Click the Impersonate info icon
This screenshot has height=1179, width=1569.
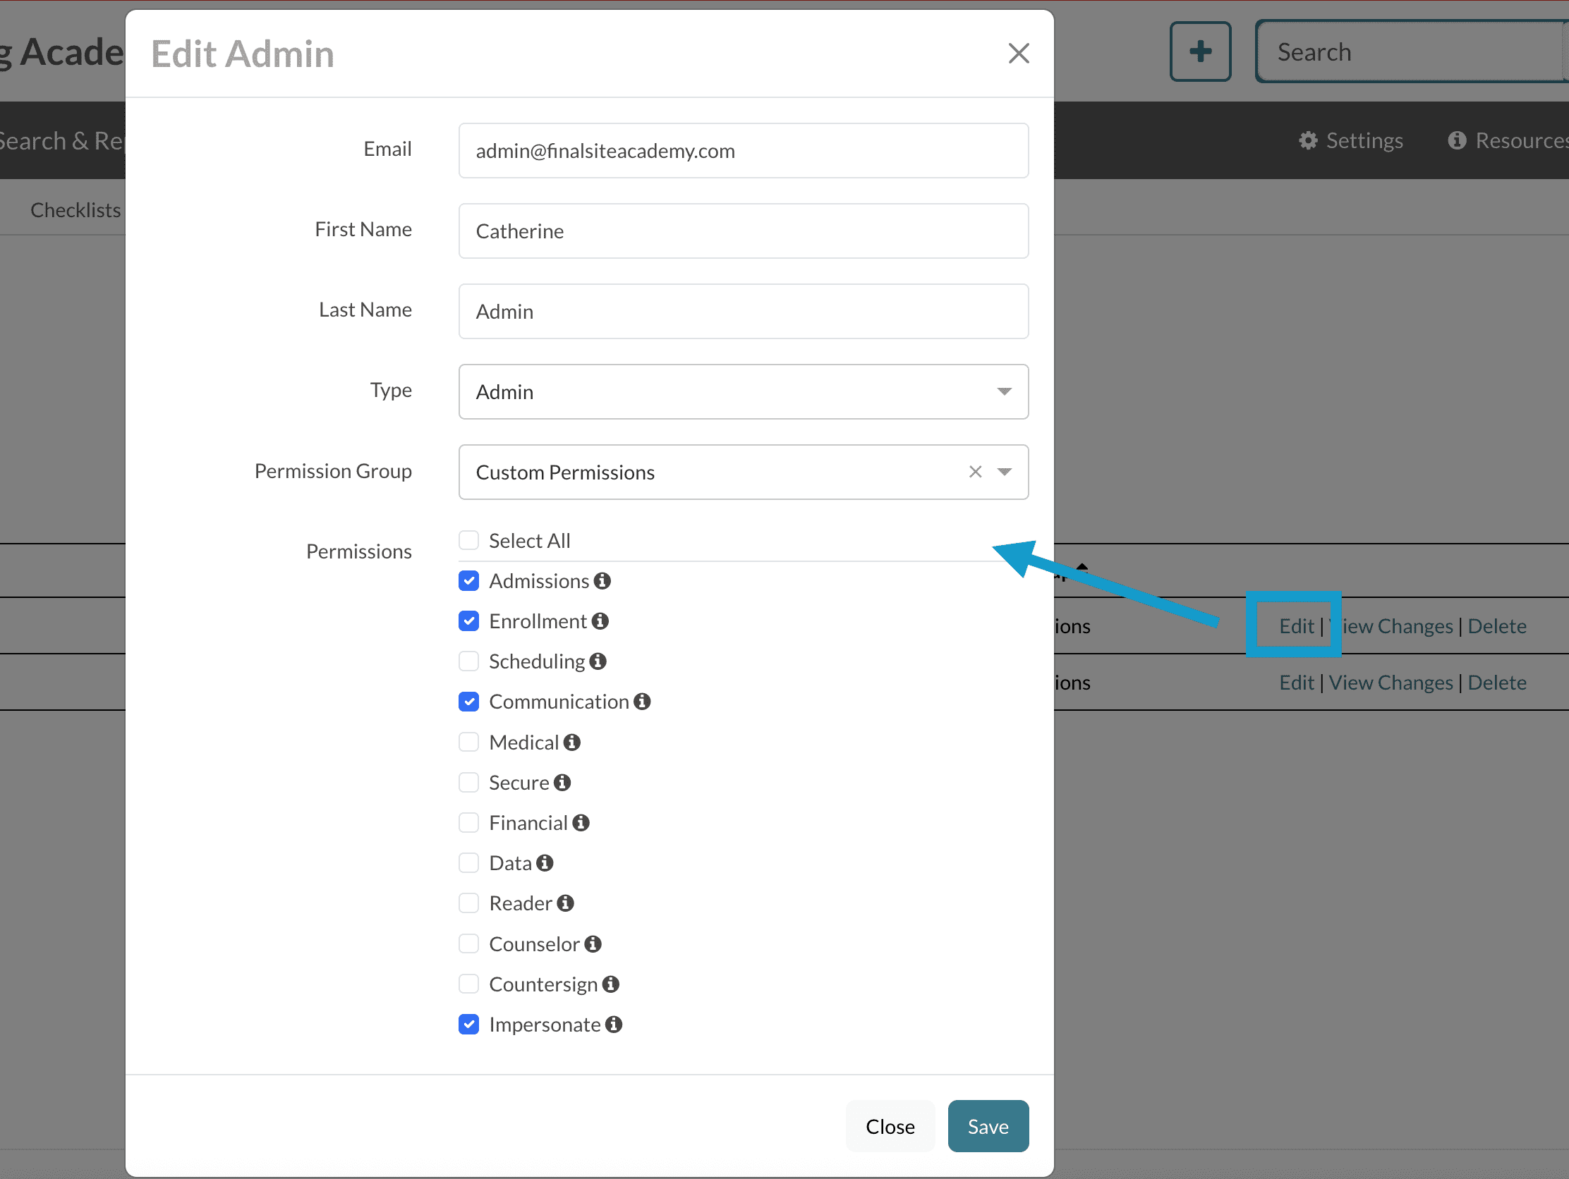pos(614,1025)
